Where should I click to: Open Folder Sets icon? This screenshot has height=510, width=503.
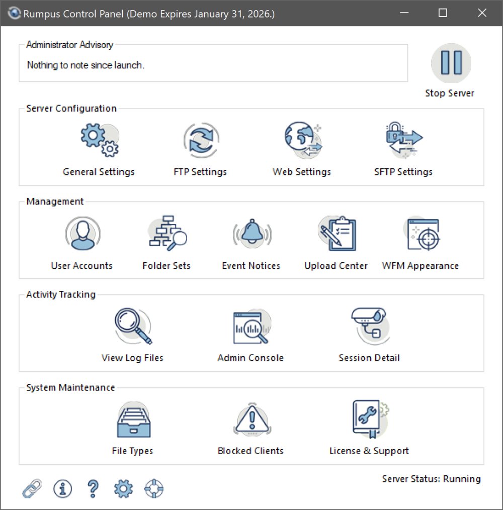[167, 233]
